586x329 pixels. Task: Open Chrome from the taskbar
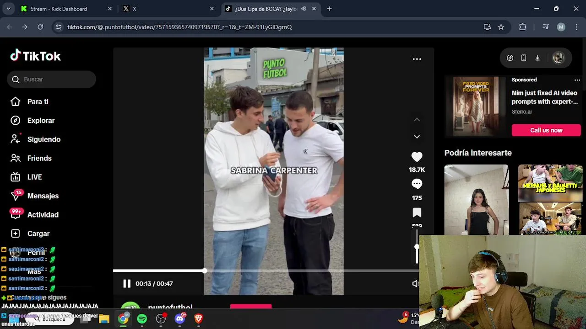click(123, 319)
